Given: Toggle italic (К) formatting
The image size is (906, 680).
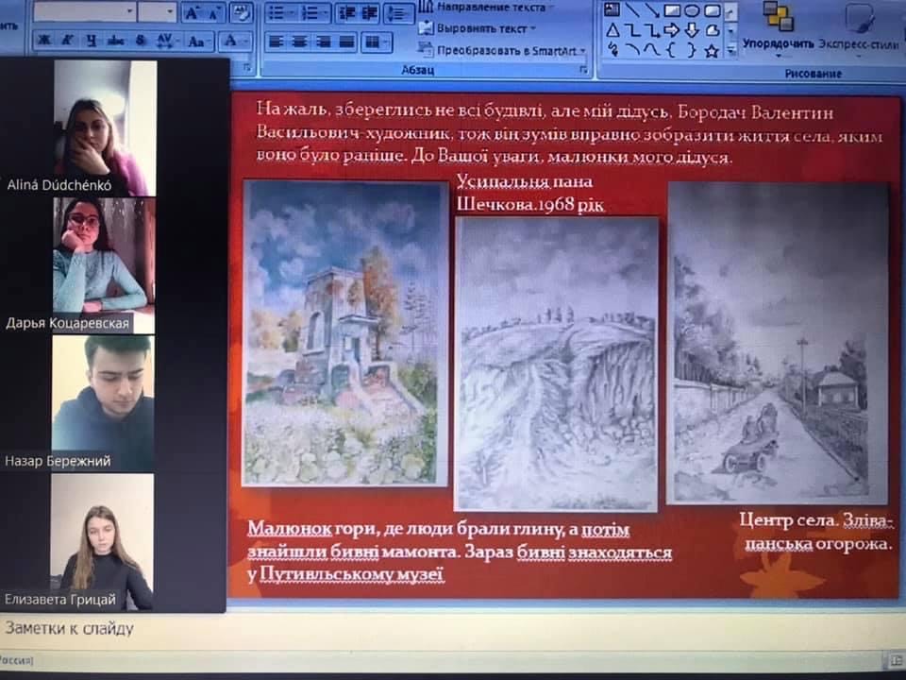Looking at the screenshot, I should [67, 41].
